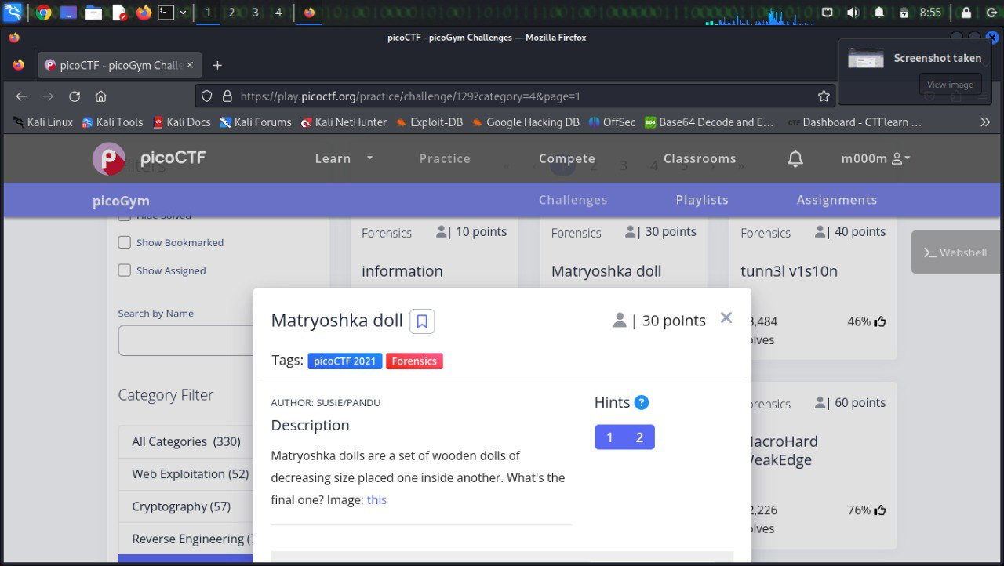
Task: Switch to the Challenges tab
Action: [x=573, y=200]
